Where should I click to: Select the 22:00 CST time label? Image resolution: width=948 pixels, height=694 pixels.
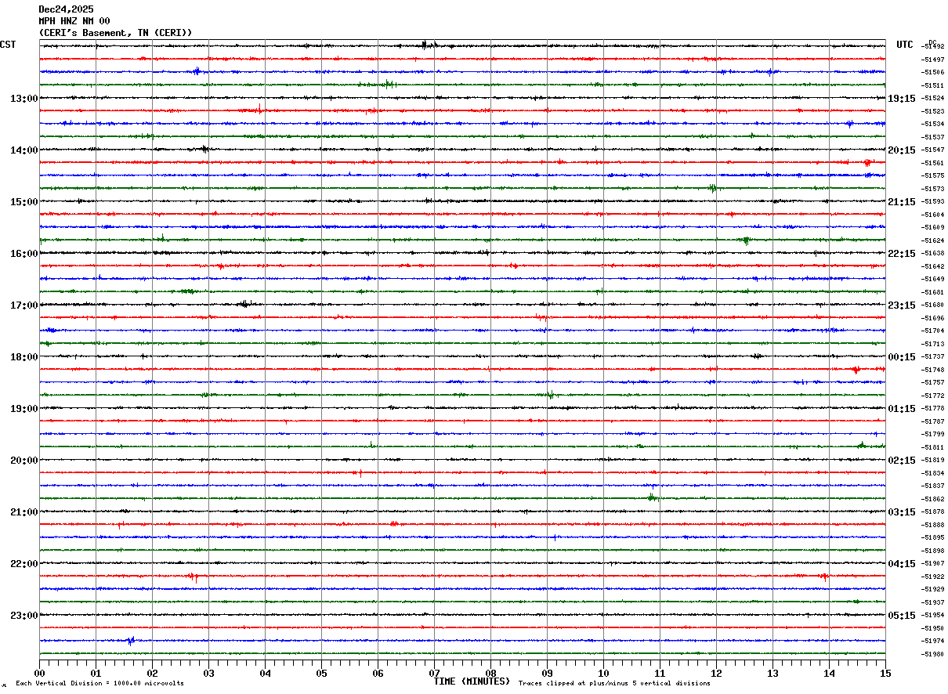(24, 564)
